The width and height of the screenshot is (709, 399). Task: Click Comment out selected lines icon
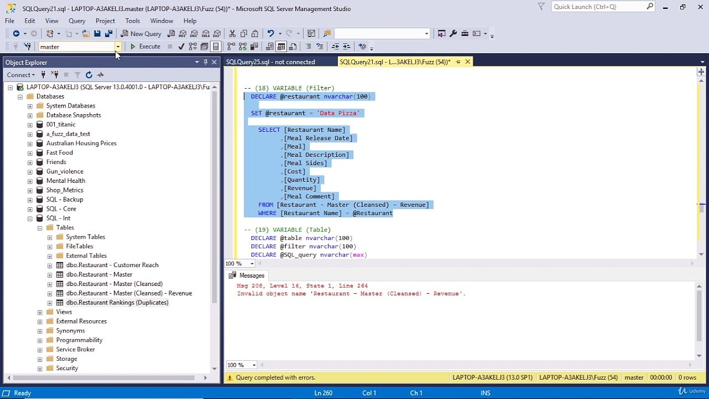[x=308, y=47]
